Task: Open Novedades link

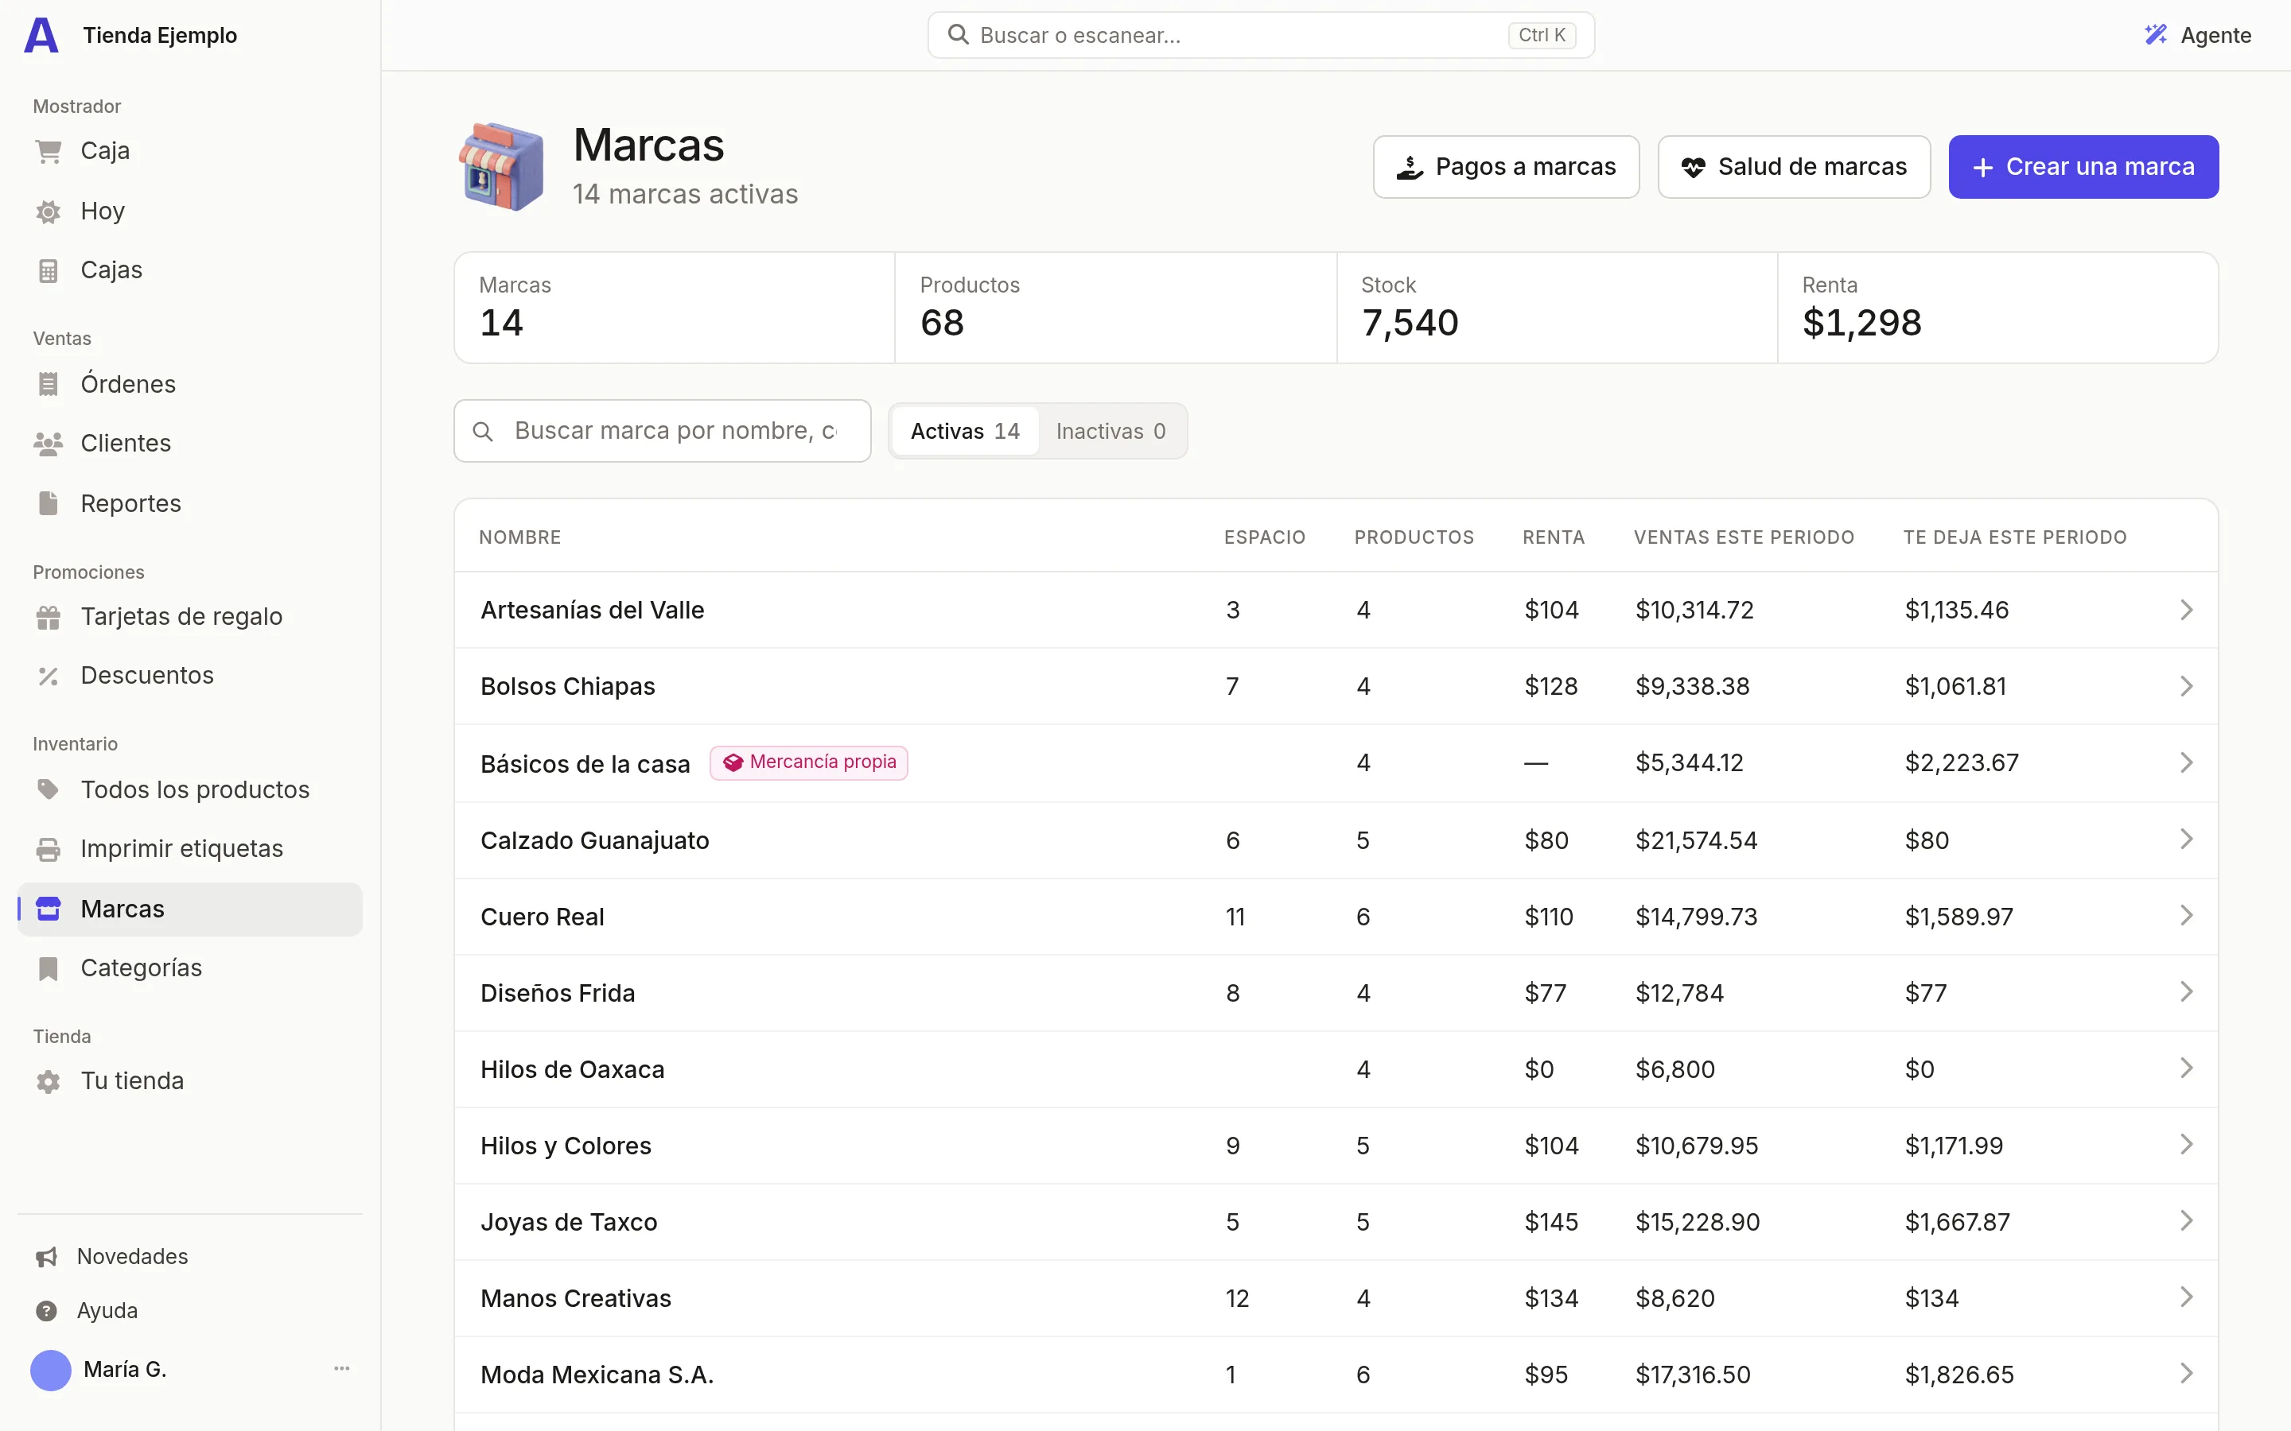Action: pos(133,1257)
